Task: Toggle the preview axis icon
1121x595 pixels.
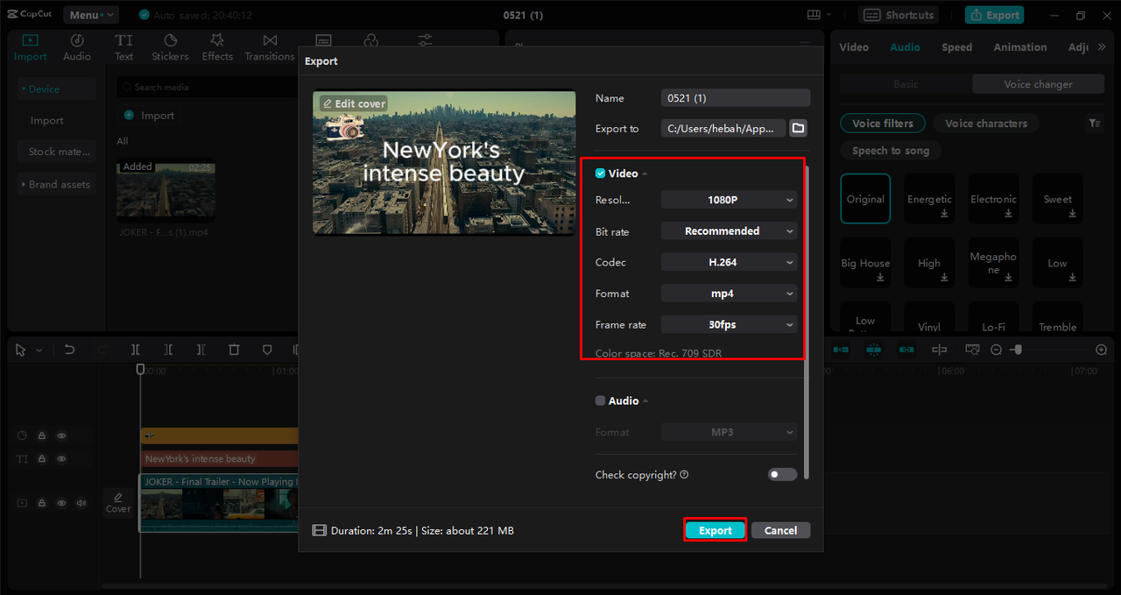Action: tap(939, 350)
